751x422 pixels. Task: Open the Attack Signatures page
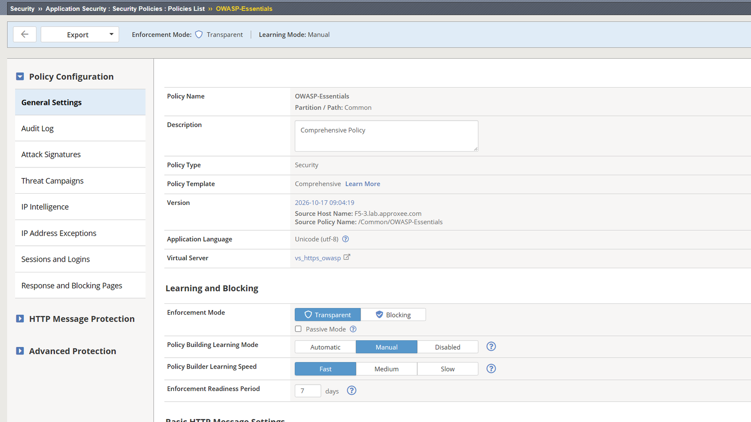point(80,154)
